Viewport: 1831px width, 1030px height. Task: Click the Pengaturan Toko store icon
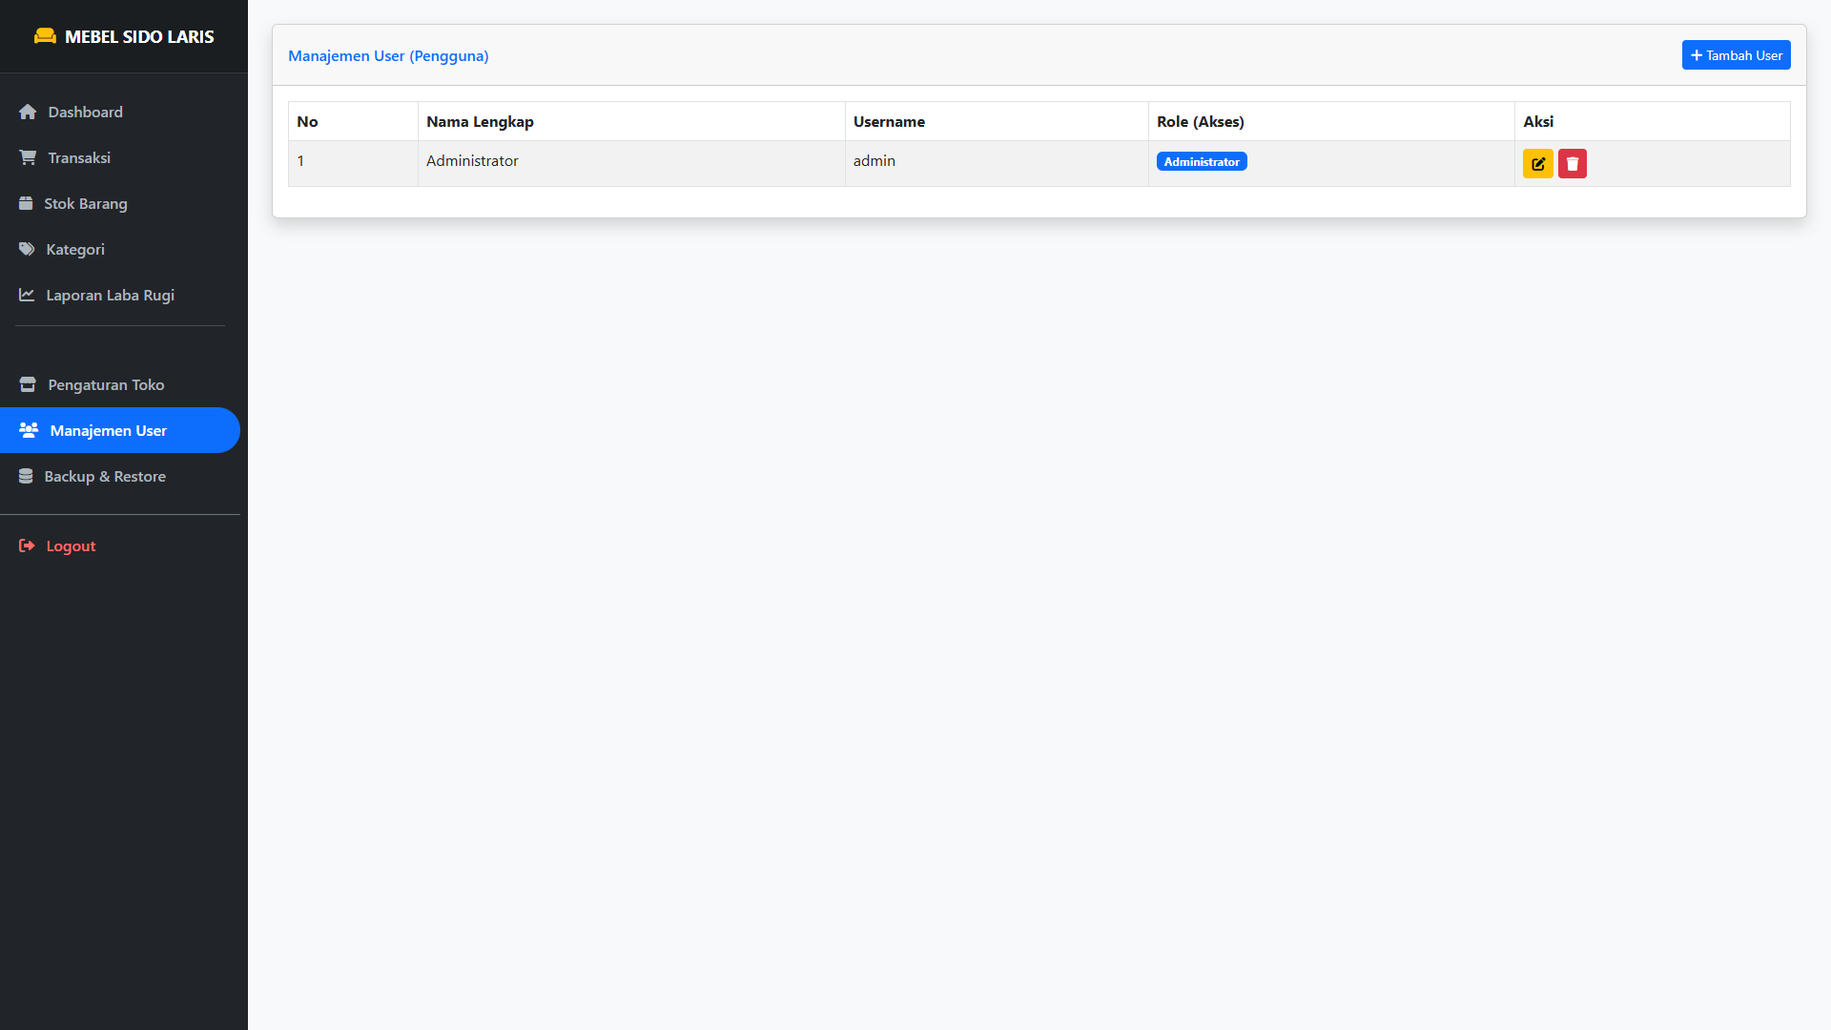pyautogui.click(x=28, y=385)
